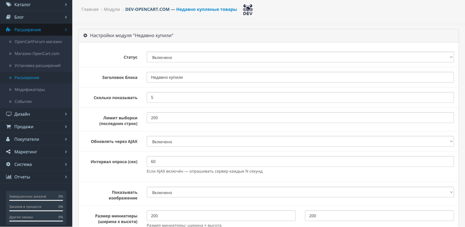Click the Настройки модуля "Недавно купили" heading

pos(132,35)
